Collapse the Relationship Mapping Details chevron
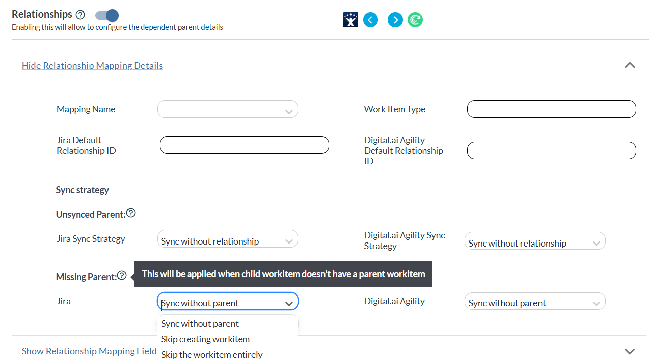649x364 pixels. click(x=630, y=65)
